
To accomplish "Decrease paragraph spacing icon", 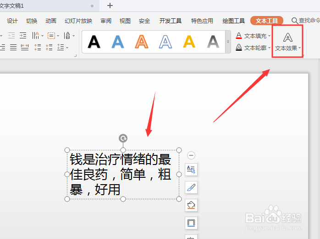I will click(x=49, y=48).
